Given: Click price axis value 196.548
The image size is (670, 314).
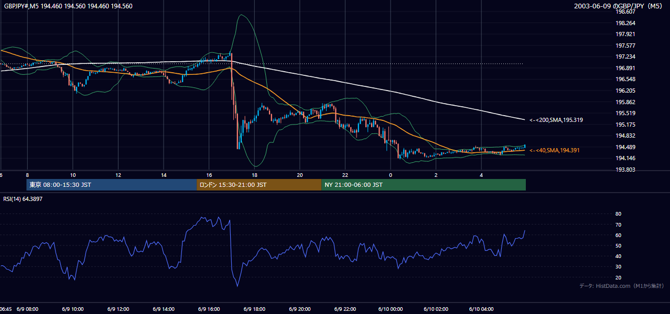Looking at the screenshot, I should tap(625, 79).
